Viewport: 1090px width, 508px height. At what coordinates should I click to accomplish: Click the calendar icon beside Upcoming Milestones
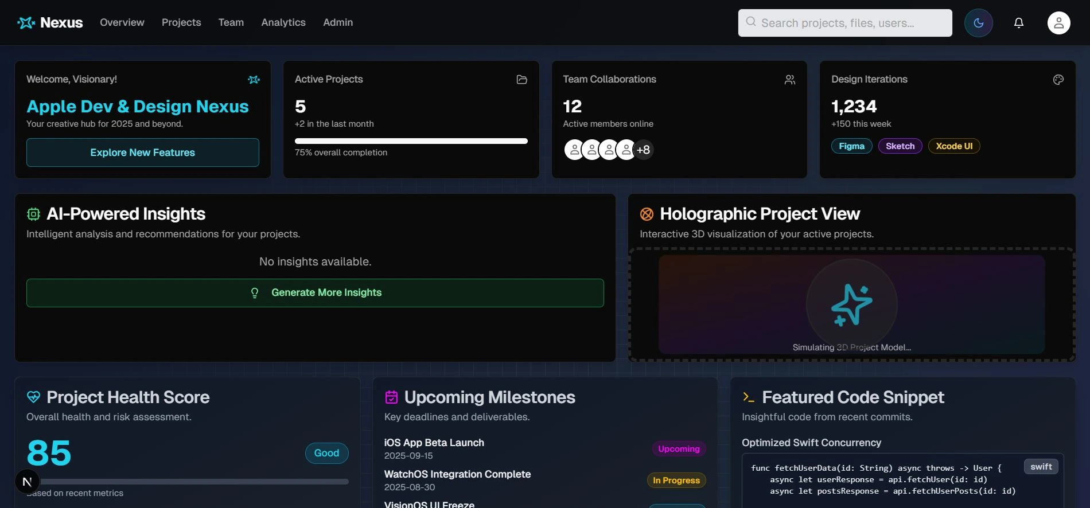[391, 397]
